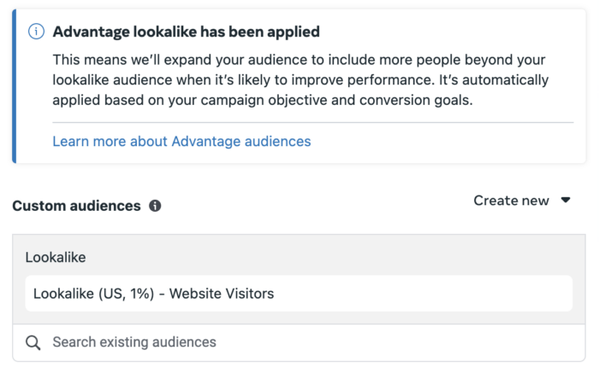Click the gray Lookalike audience container
The width and height of the screenshot is (599, 368).
click(299, 279)
